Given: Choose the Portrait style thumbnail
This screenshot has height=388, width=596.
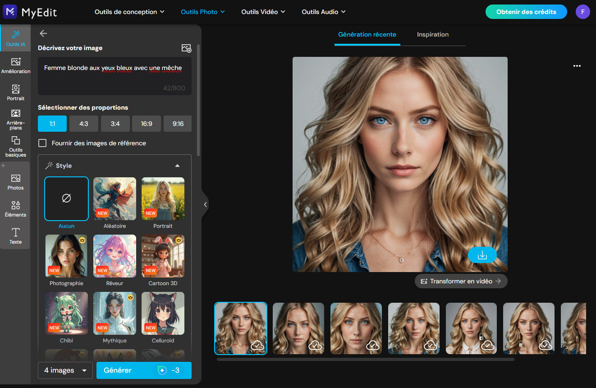Looking at the screenshot, I should 163,199.
